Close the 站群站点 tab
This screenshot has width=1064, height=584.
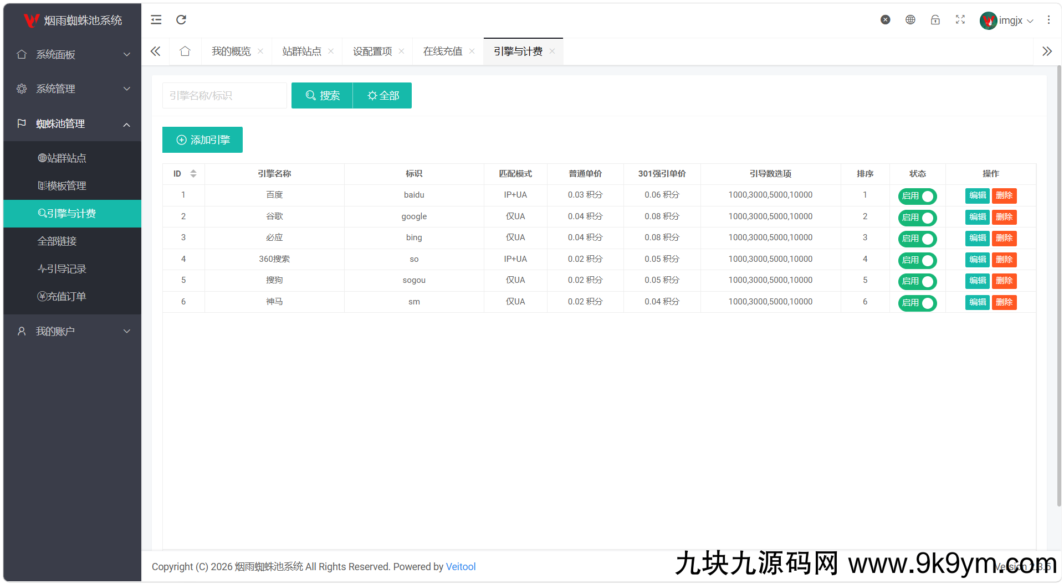(x=331, y=51)
